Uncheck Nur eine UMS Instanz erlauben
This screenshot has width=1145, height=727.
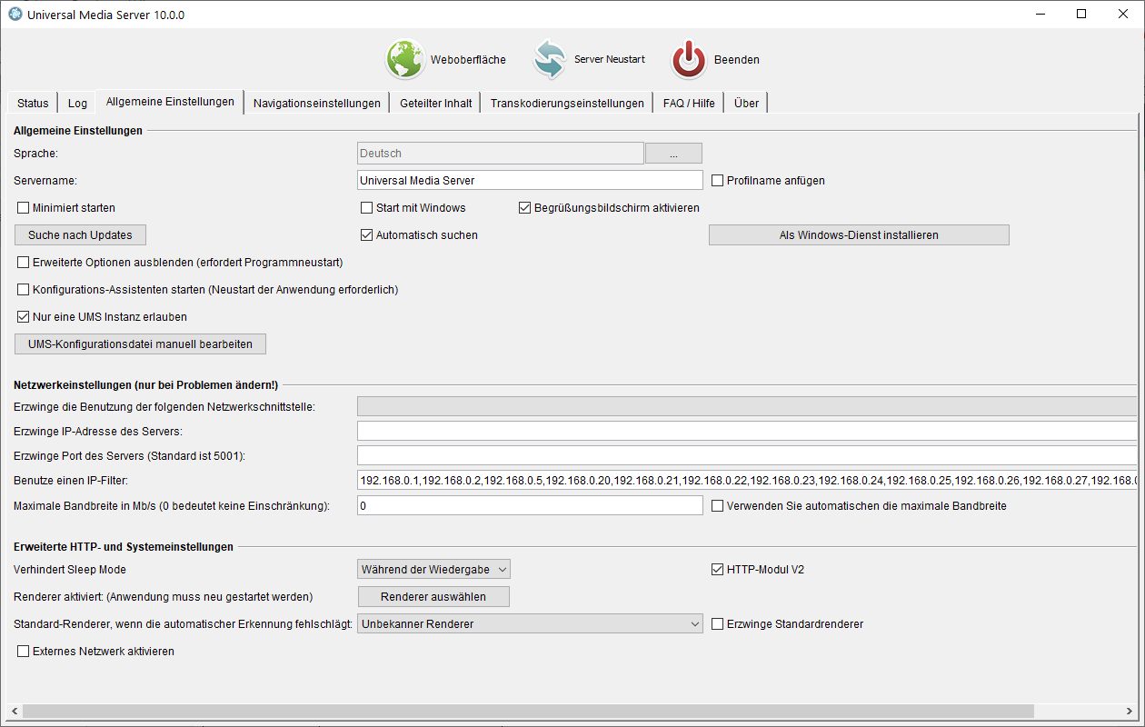coord(24,317)
